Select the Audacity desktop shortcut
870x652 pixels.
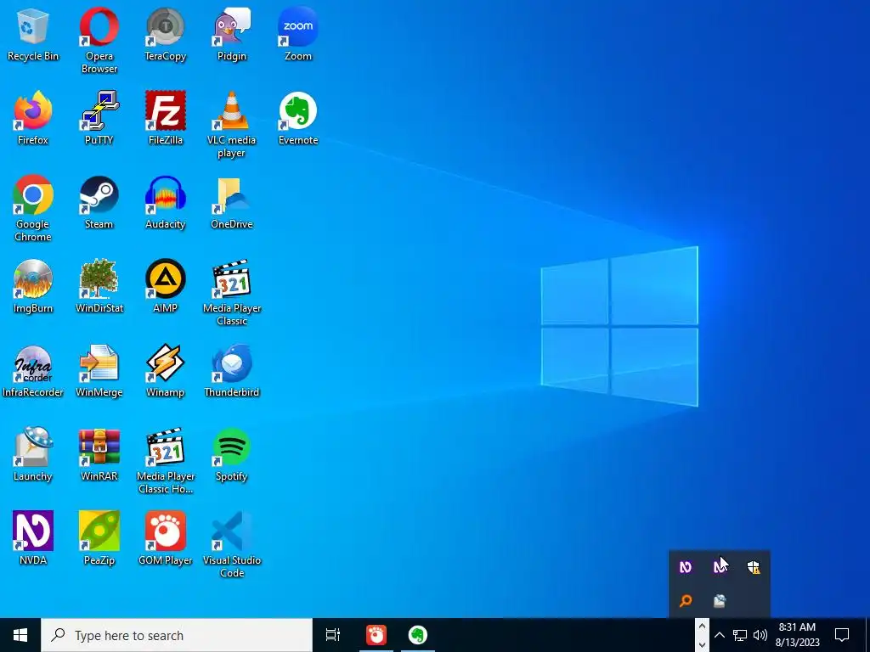pyautogui.click(x=166, y=202)
